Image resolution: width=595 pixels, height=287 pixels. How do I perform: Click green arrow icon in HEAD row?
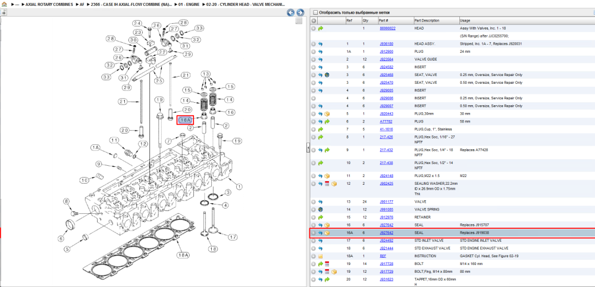(x=321, y=29)
